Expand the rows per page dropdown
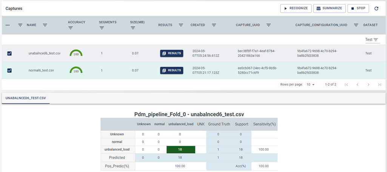Viewport: 387px width, 172px height. [311, 85]
